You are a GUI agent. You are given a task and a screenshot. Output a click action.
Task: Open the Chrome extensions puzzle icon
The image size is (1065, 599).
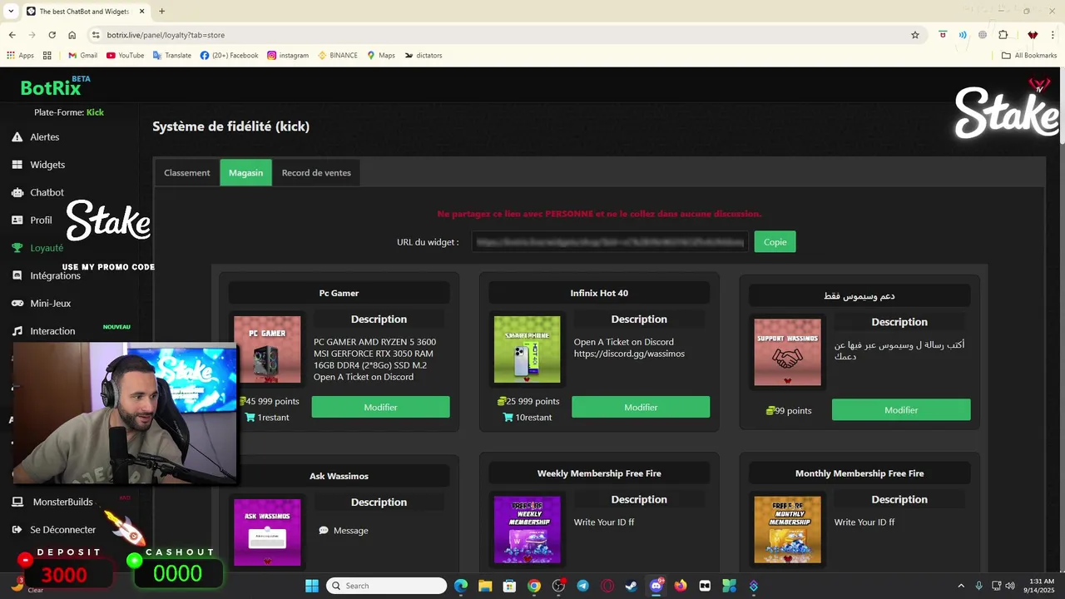[1003, 35]
